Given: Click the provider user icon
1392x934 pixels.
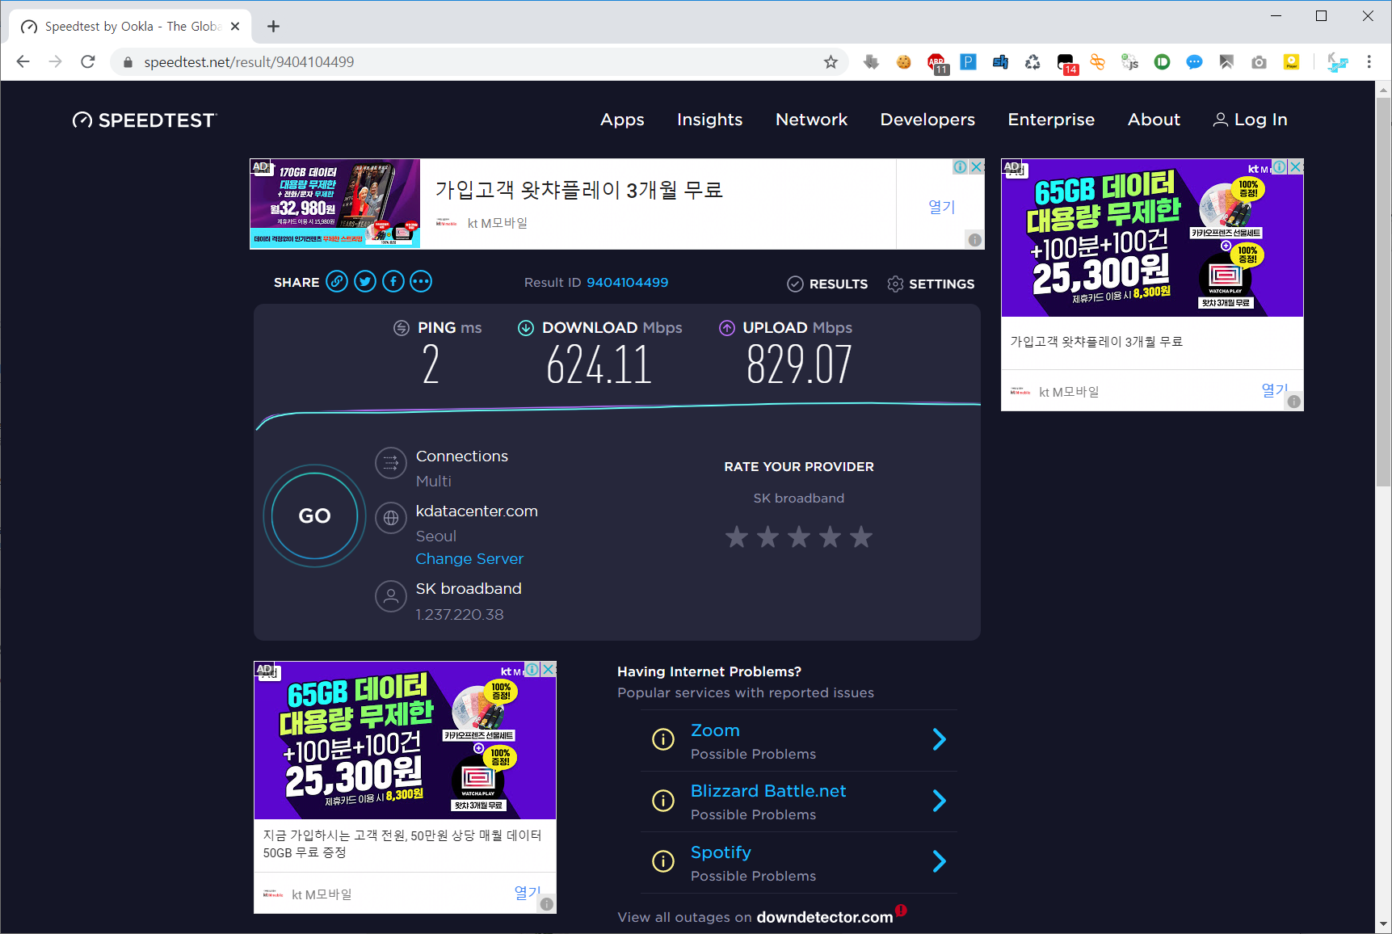Looking at the screenshot, I should pyautogui.click(x=391, y=596).
